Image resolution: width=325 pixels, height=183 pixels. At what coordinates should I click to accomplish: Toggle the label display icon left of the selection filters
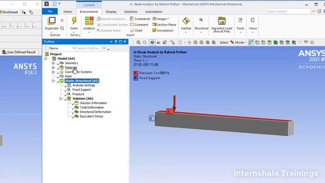(x=251, y=43)
